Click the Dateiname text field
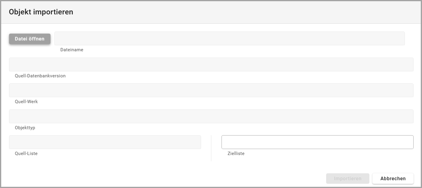 (x=229, y=38)
